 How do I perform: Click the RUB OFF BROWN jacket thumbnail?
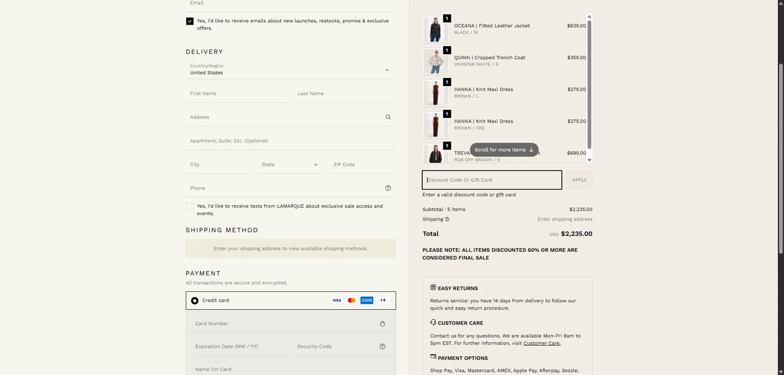pyautogui.click(x=435, y=154)
